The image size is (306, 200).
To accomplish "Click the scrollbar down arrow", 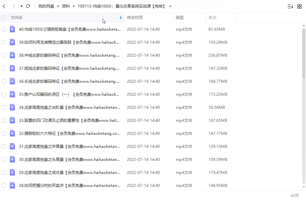I will pos(304,187).
